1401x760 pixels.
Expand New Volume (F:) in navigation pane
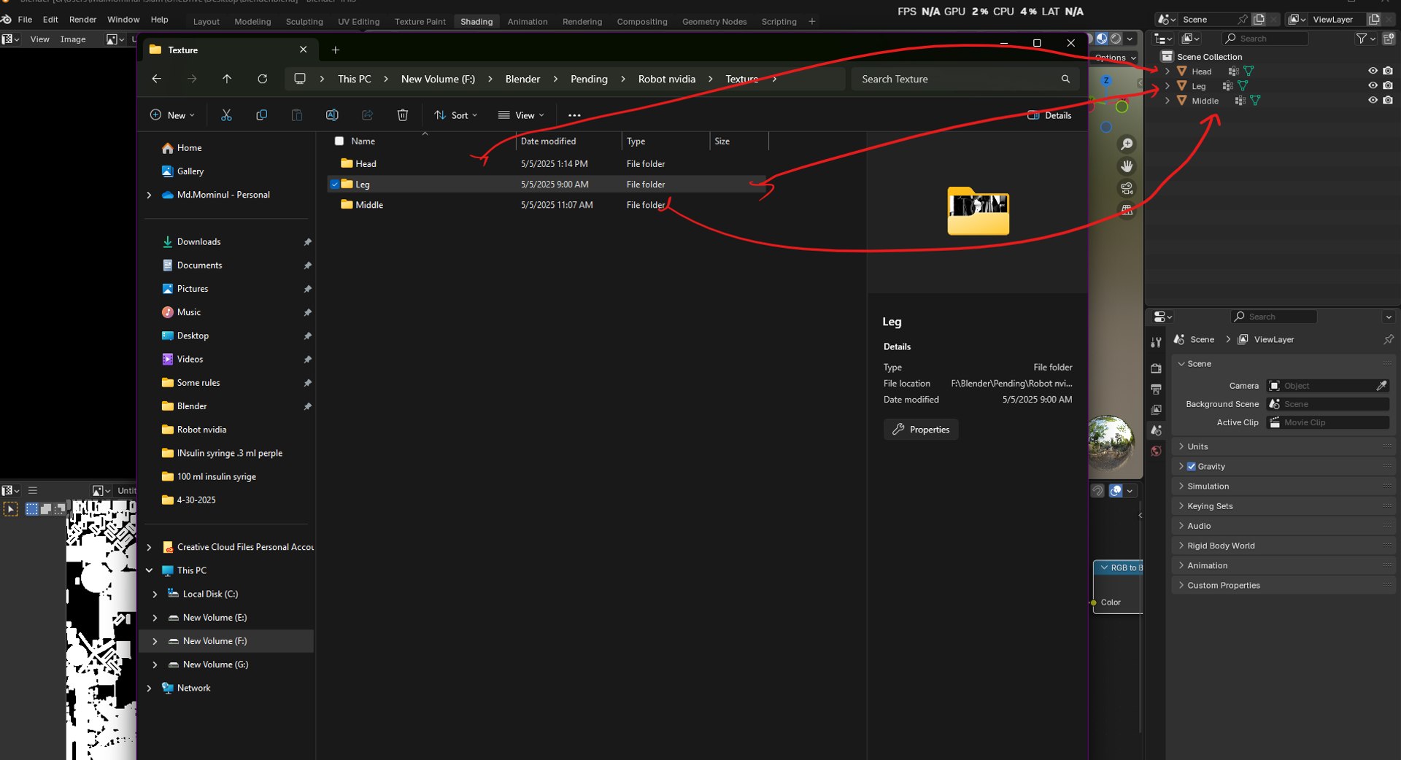(x=155, y=641)
